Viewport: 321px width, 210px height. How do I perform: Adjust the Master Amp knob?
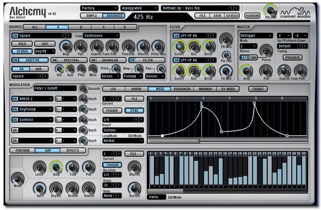tap(246, 71)
